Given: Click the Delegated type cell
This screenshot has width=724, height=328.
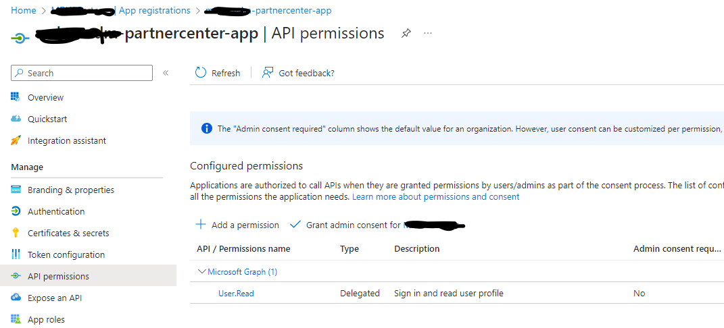Looking at the screenshot, I should coord(360,293).
